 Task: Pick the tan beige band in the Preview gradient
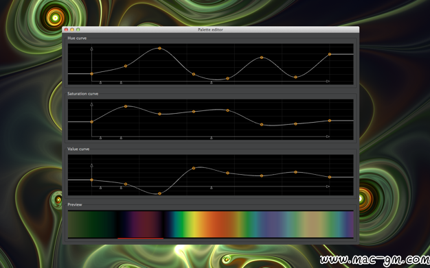tap(313, 224)
